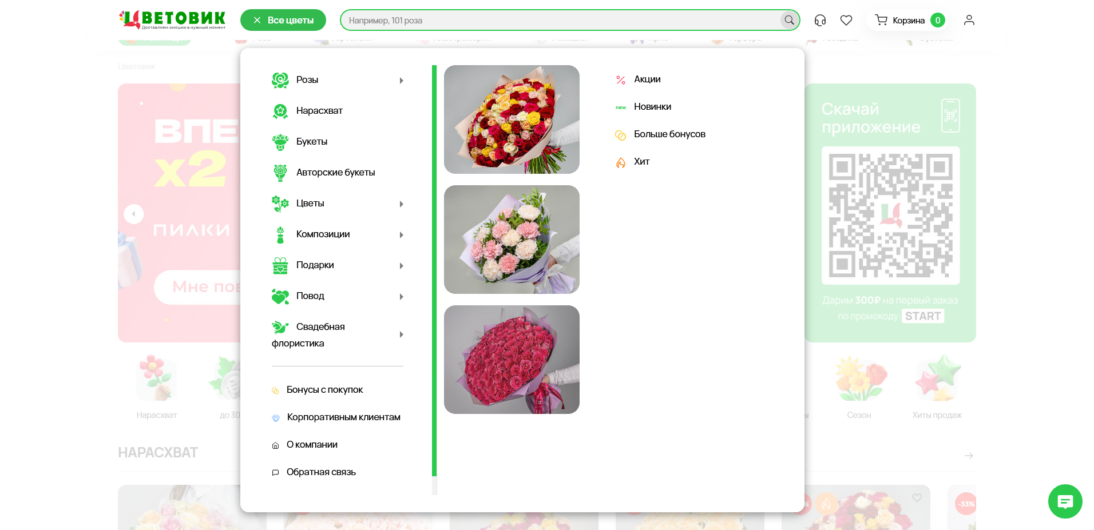Open support via headset icon
Image resolution: width=1094 pixels, height=530 pixels.
pos(820,21)
